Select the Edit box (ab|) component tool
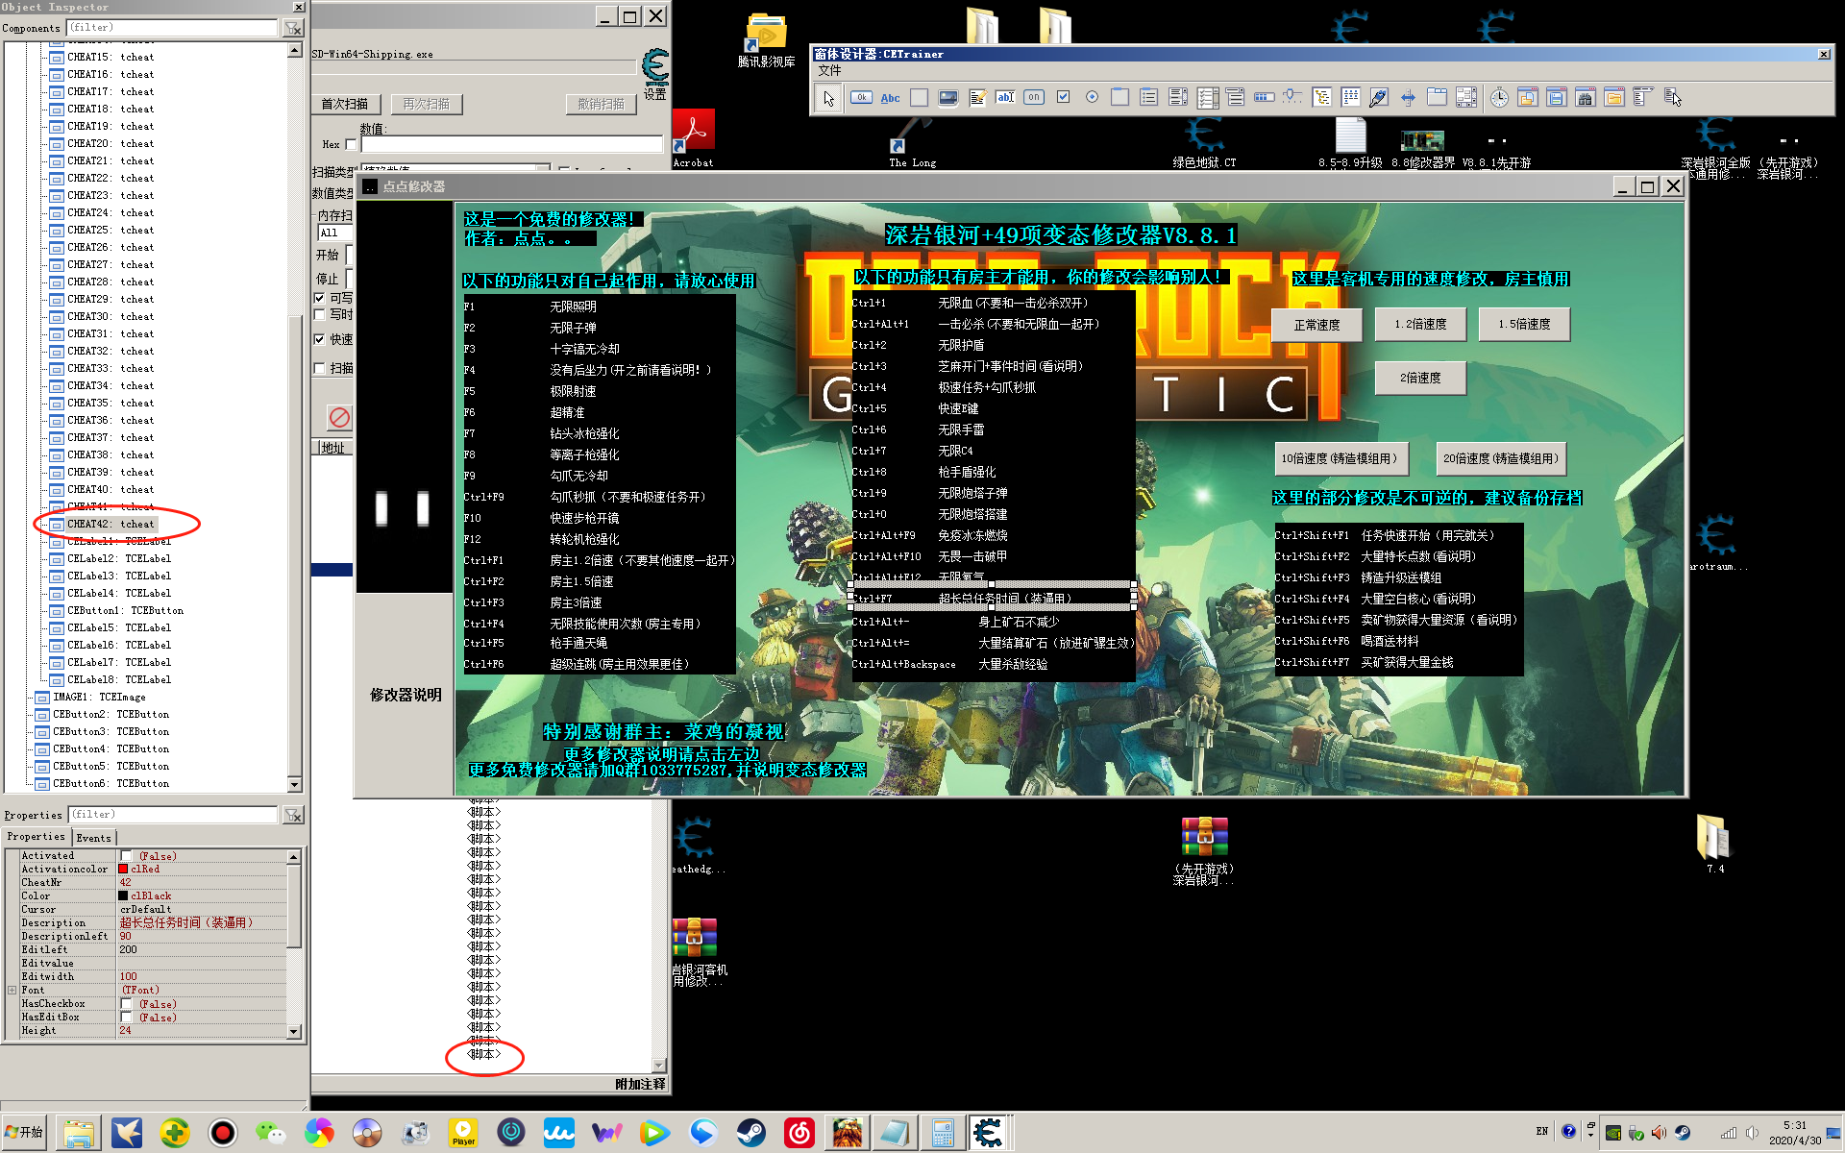 pos(1005,98)
